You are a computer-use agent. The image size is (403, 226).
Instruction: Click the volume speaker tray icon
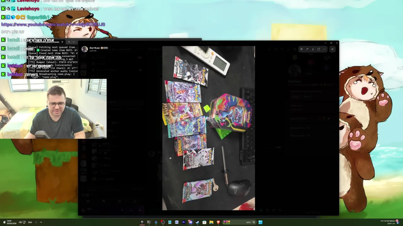[x=20, y=222]
